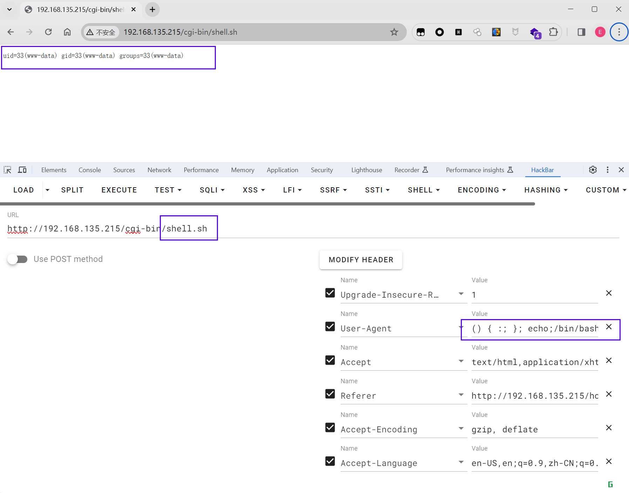Open the HASHING dropdown menu

tap(546, 190)
